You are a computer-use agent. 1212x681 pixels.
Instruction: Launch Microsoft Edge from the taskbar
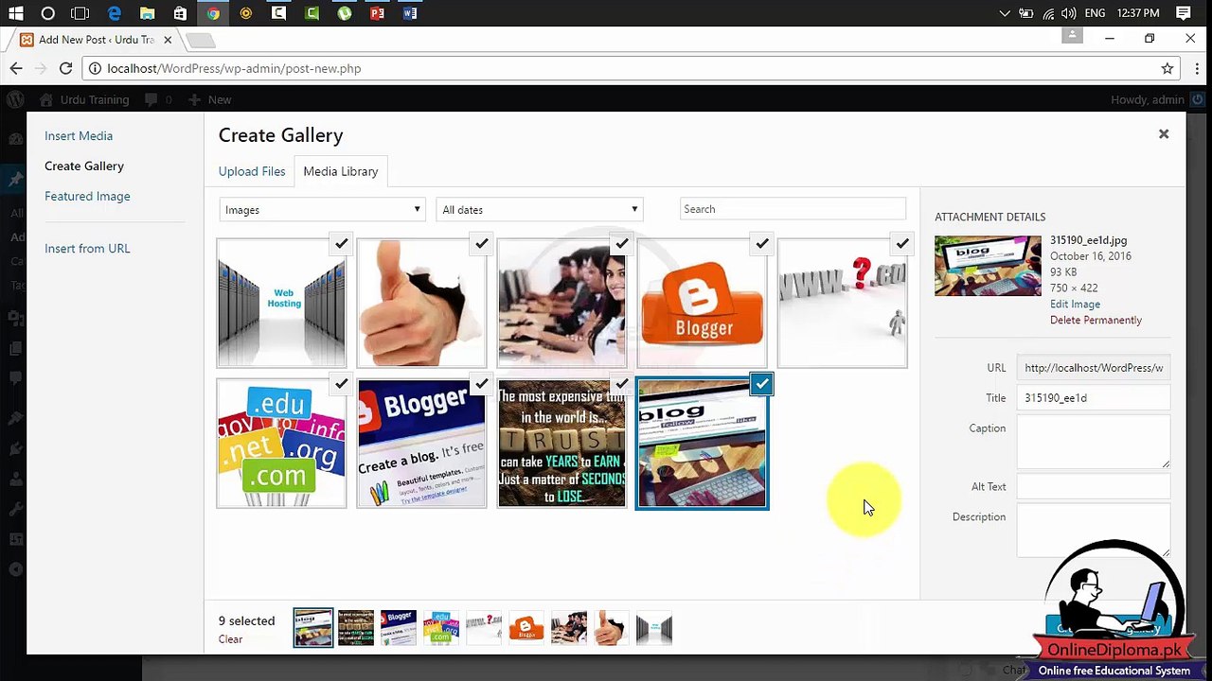[x=115, y=13]
